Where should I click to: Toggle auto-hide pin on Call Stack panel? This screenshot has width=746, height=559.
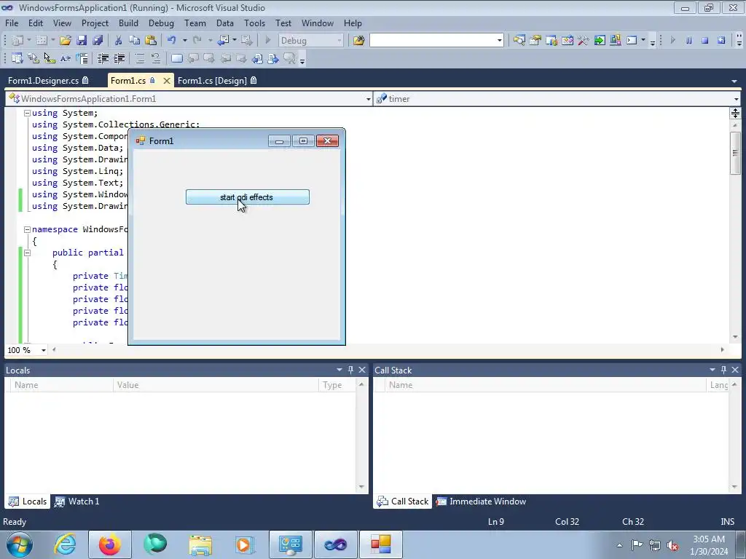[723, 370]
